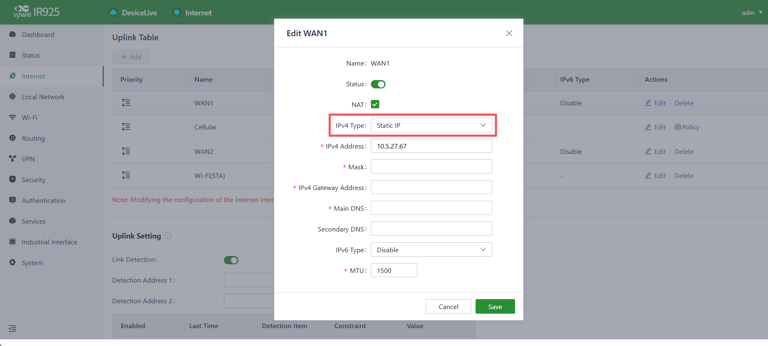
Task: Open the adm user menu
Action: pos(752,12)
